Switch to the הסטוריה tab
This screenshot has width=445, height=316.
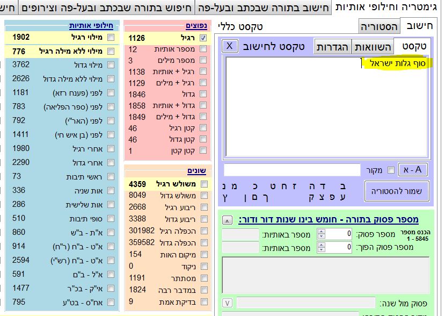(x=379, y=26)
